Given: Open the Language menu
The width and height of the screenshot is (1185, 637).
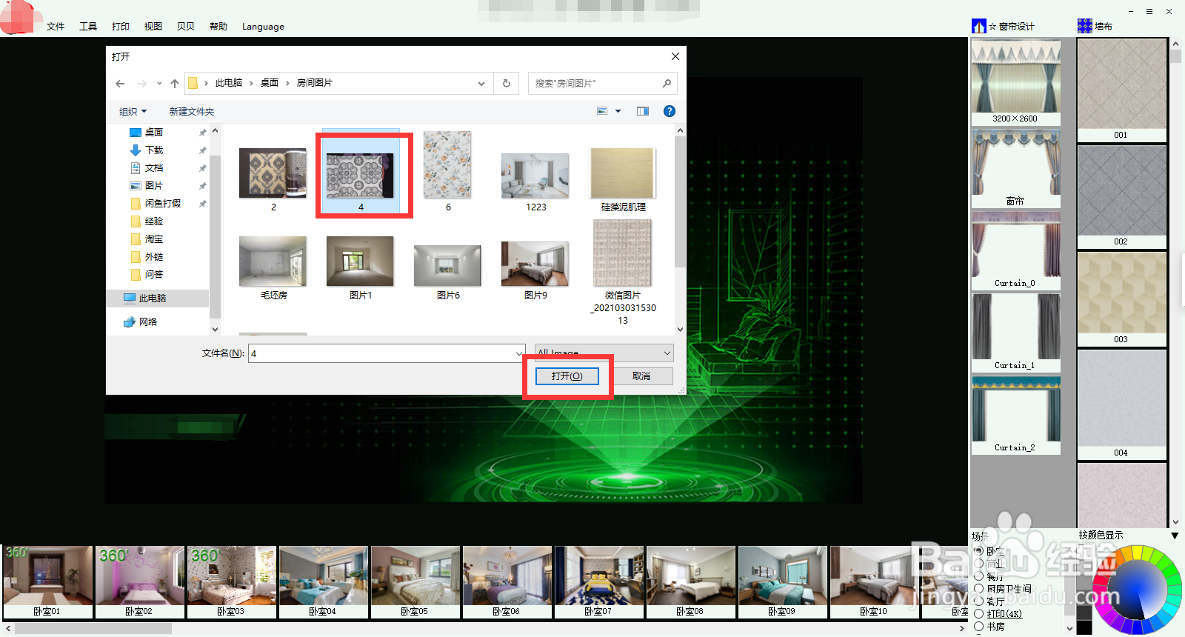Looking at the screenshot, I should [x=263, y=27].
